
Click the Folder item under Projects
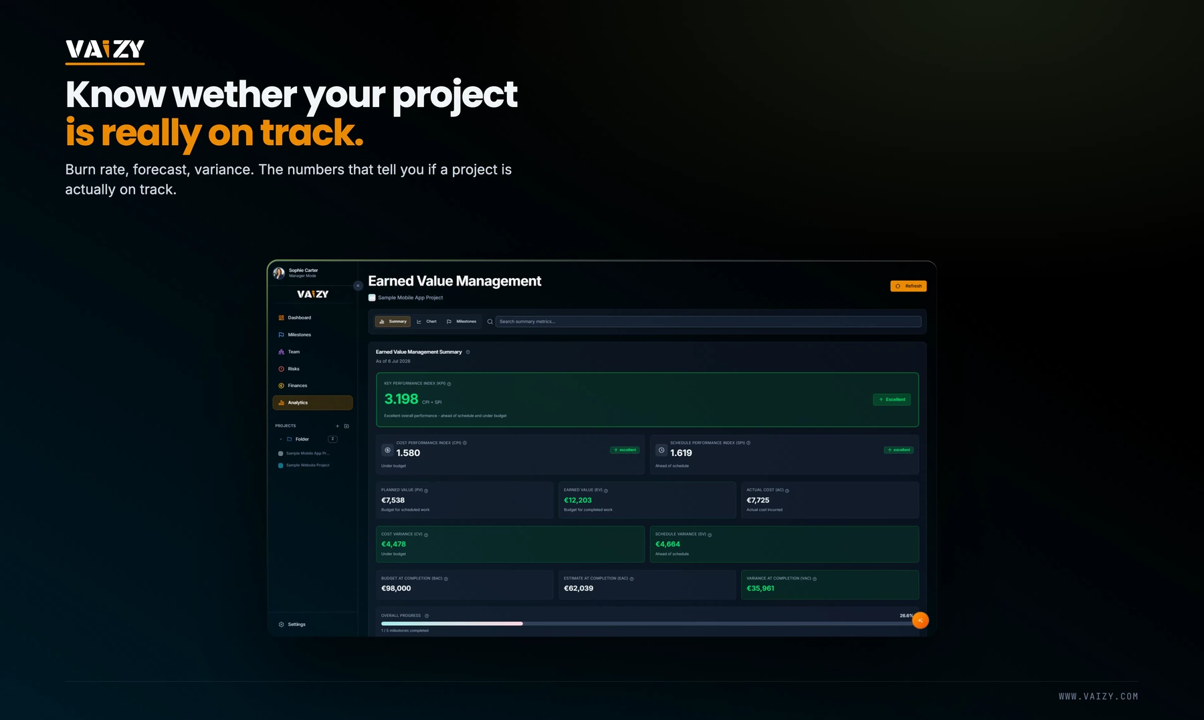[x=302, y=439]
